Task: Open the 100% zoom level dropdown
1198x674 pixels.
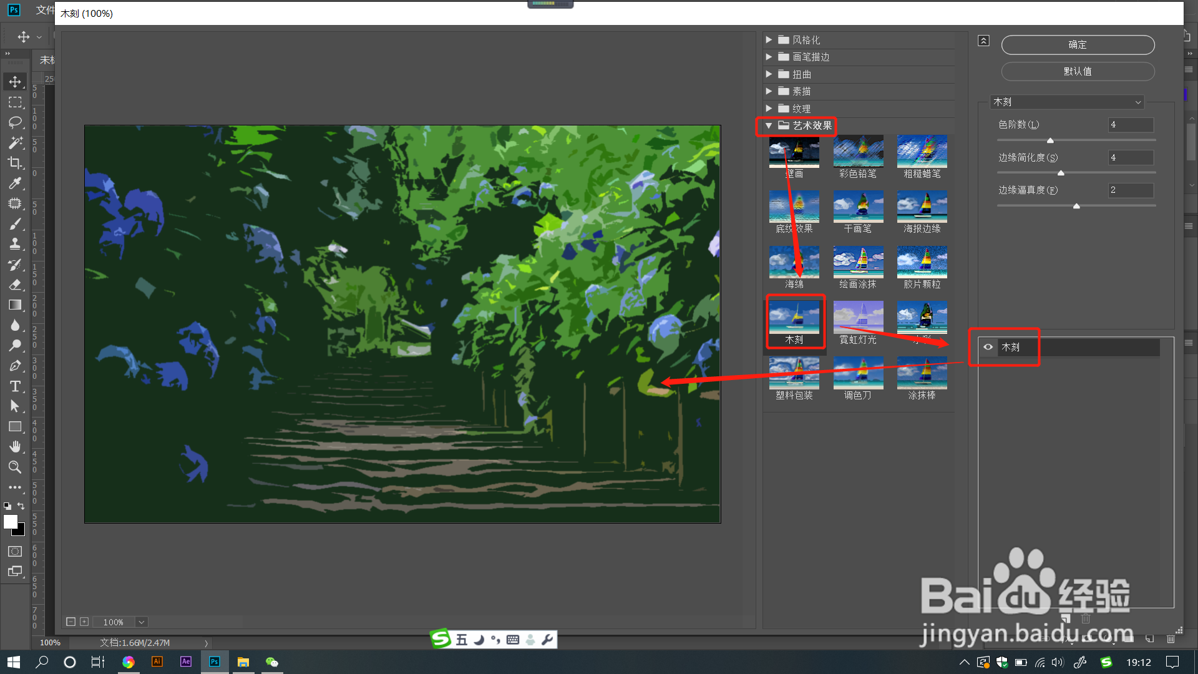Action: (142, 622)
